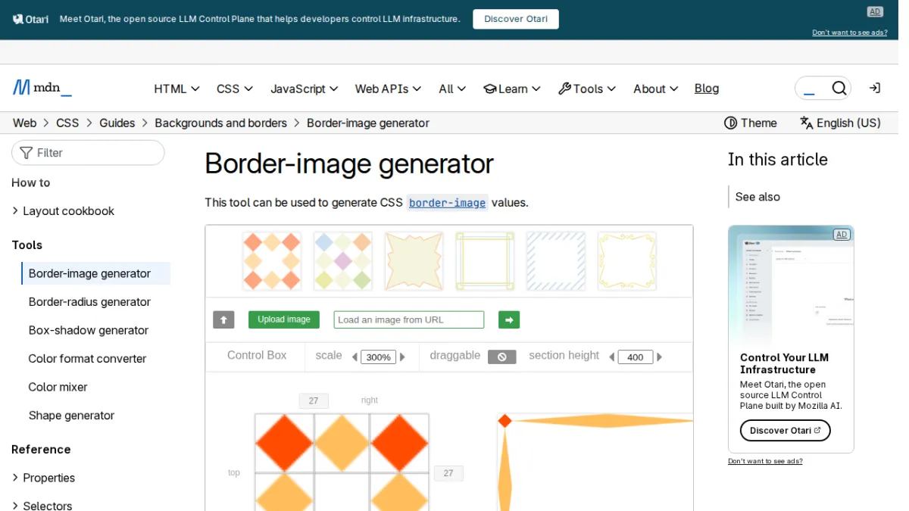Focus the Load an image from URL field

coord(409,319)
